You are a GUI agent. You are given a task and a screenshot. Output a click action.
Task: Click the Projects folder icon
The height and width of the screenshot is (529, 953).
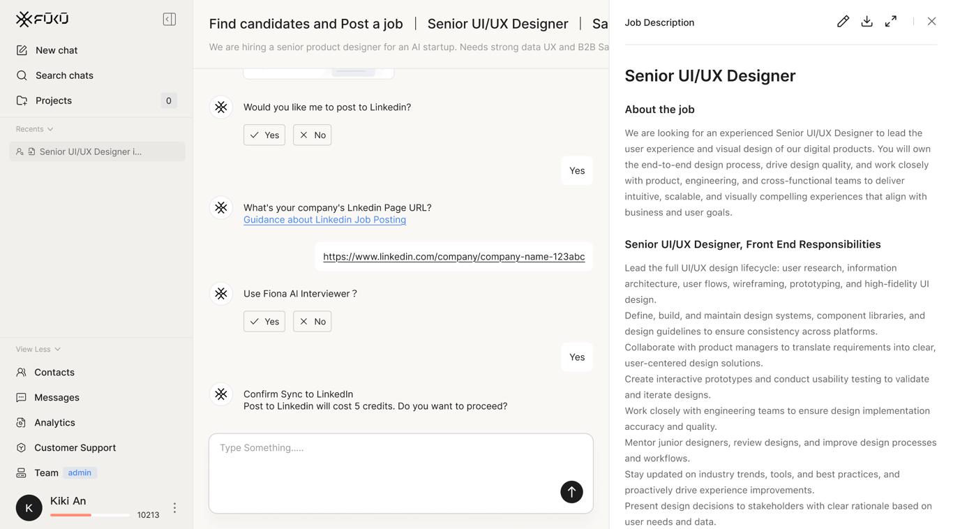point(22,100)
